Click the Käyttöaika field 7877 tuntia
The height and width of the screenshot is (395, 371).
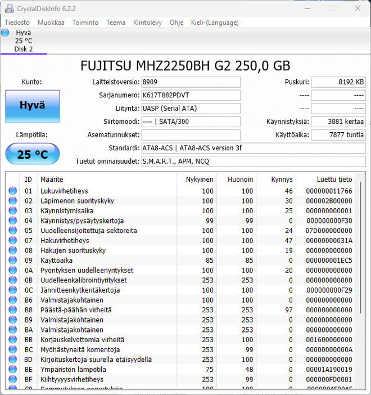pyautogui.click(x=338, y=135)
